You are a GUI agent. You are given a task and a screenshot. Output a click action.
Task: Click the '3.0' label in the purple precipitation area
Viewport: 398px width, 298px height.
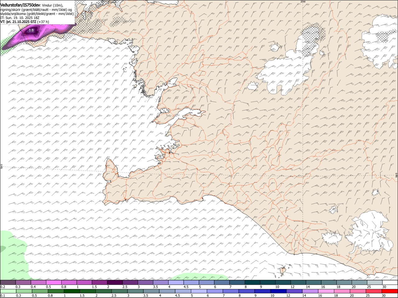tap(31, 30)
